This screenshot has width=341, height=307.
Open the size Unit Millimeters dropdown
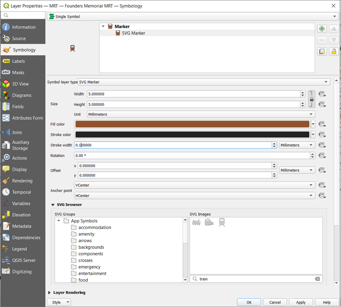pos(201,114)
